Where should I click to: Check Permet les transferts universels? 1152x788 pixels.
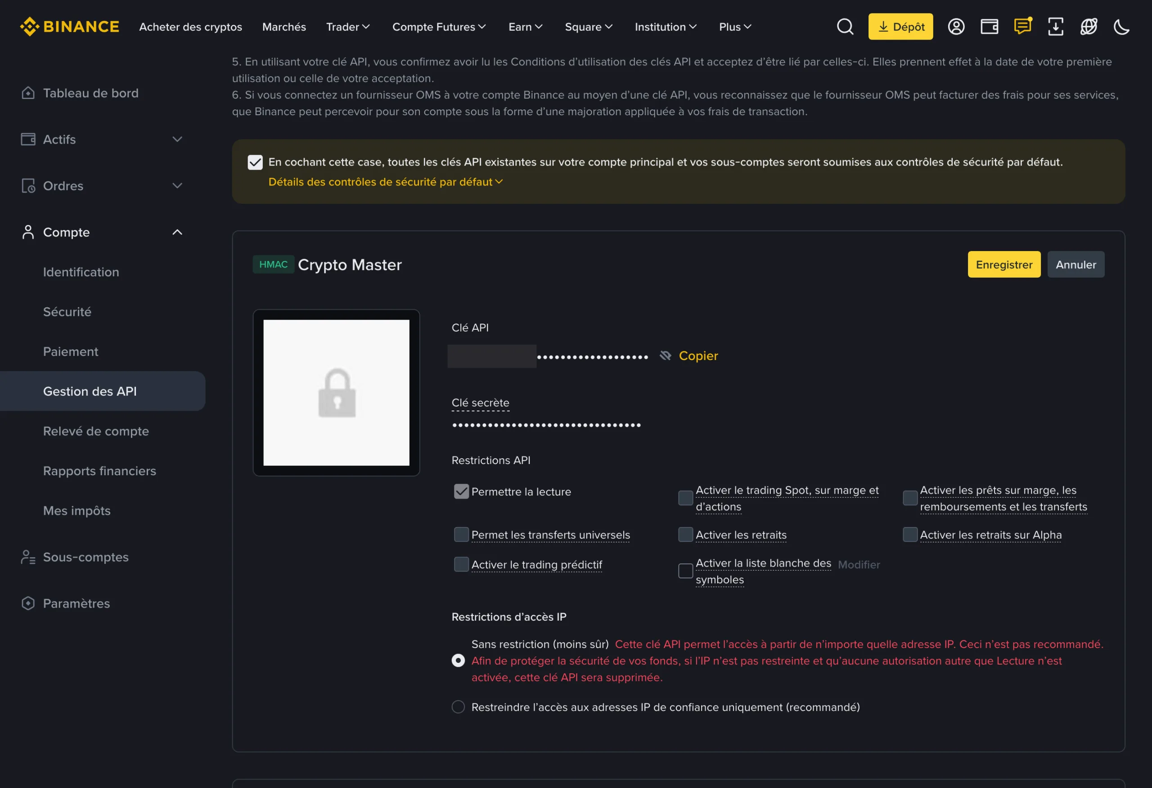coord(462,535)
